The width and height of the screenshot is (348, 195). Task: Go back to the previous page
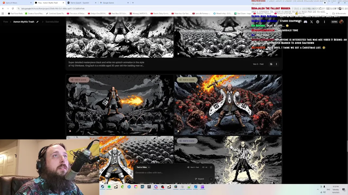(3, 8)
